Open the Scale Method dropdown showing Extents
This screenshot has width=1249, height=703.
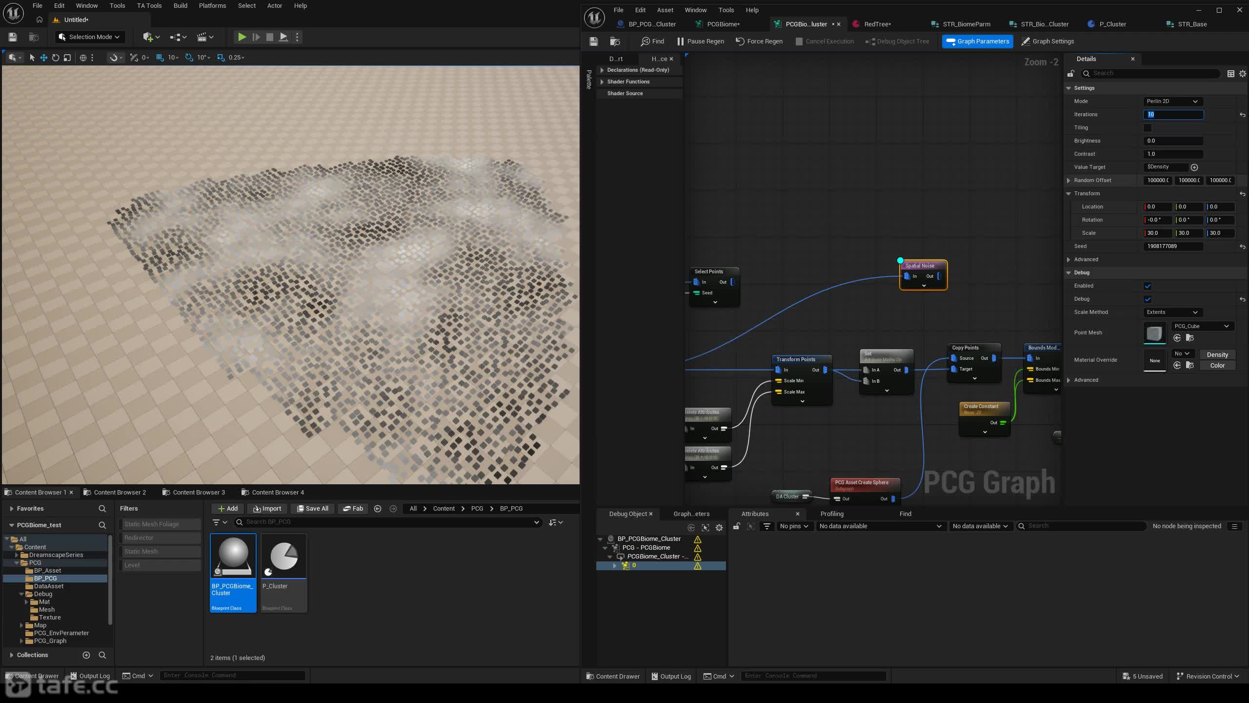(x=1172, y=312)
